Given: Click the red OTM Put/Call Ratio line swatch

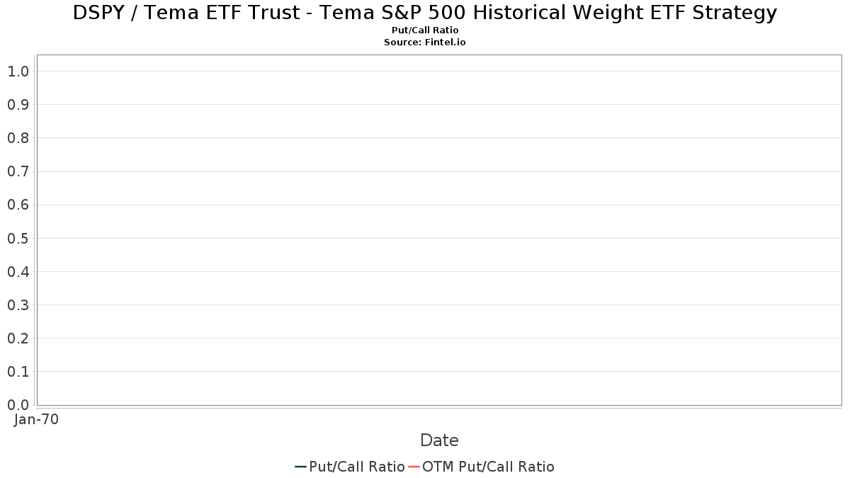Looking at the screenshot, I should coord(414,467).
